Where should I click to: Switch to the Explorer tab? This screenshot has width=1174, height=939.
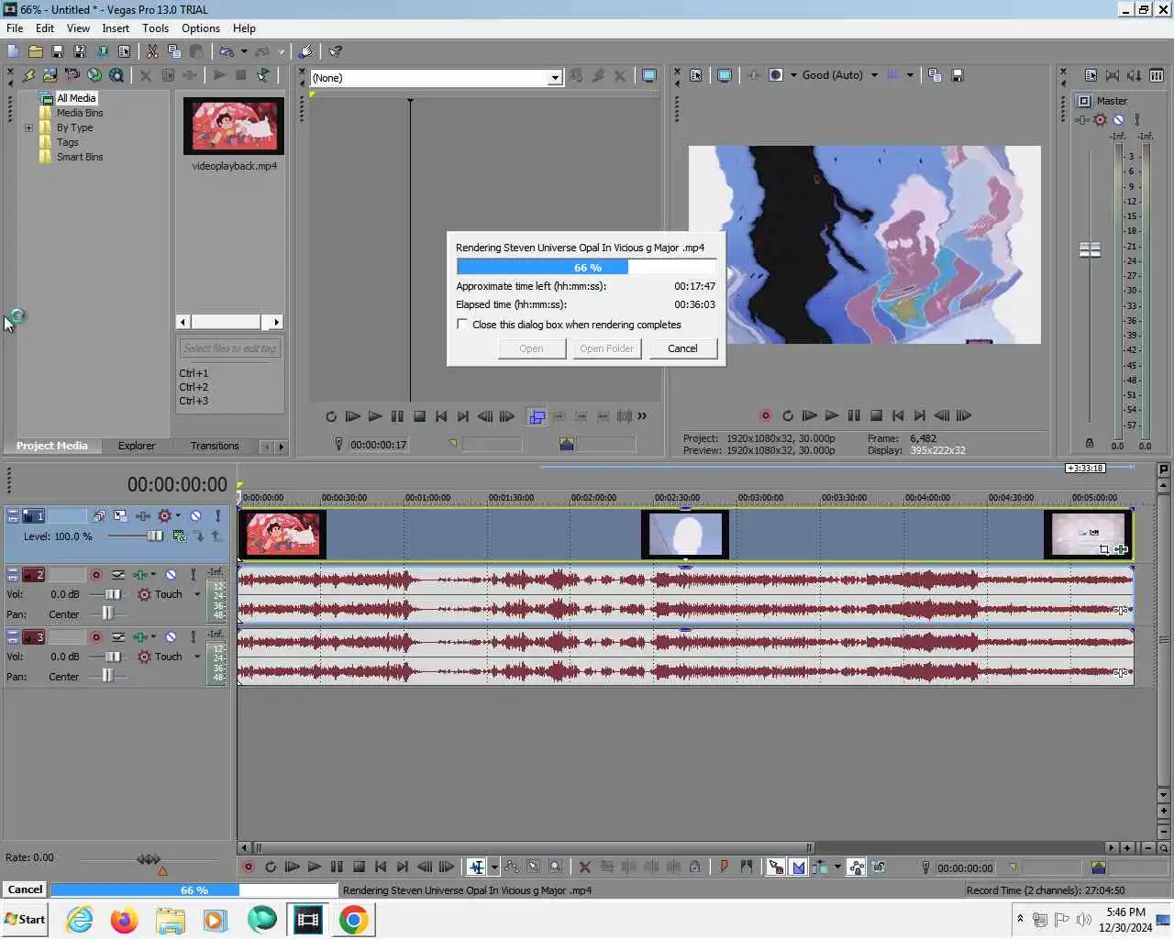point(137,446)
